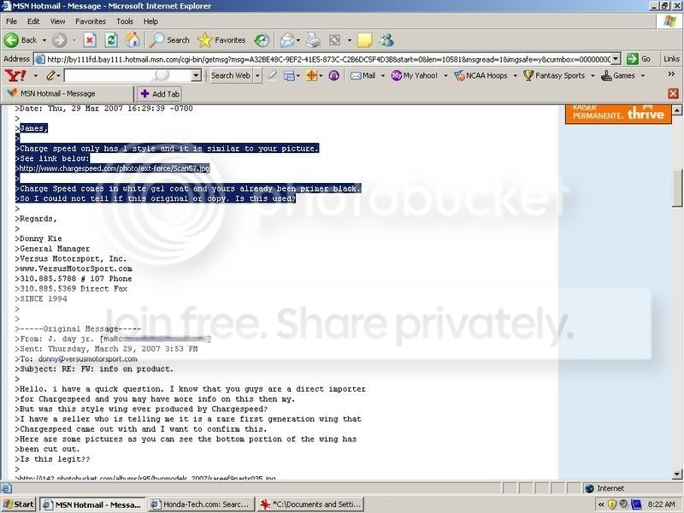Open the Search pane
Screen dimensions: 684x513
point(170,40)
